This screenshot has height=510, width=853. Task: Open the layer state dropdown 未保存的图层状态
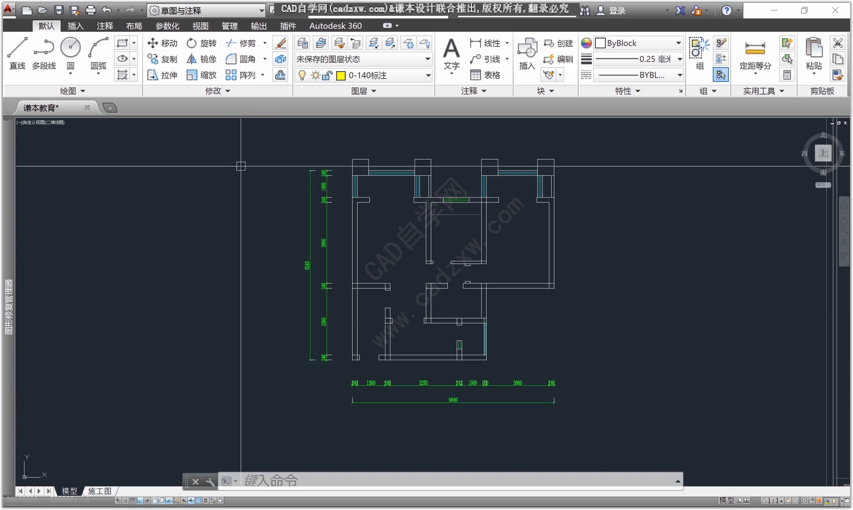(363, 59)
